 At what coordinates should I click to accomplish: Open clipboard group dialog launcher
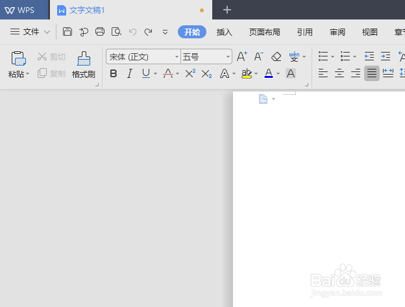(x=97, y=84)
